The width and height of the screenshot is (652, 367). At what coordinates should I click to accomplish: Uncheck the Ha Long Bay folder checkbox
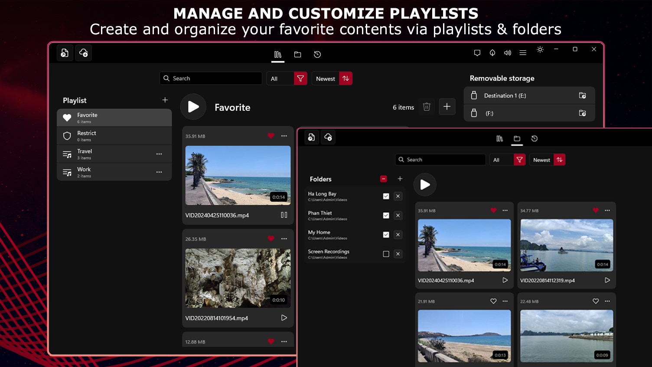[386, 196]
